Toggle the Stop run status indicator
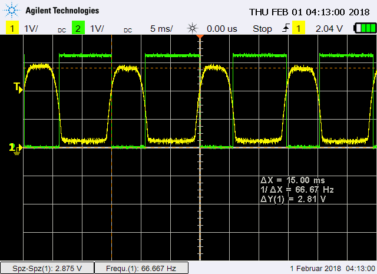 pos(262,28)
